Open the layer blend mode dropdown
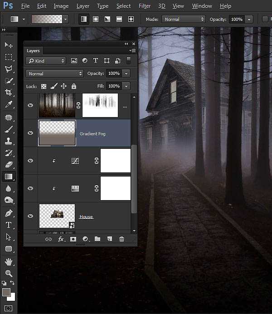 [55, 74]
